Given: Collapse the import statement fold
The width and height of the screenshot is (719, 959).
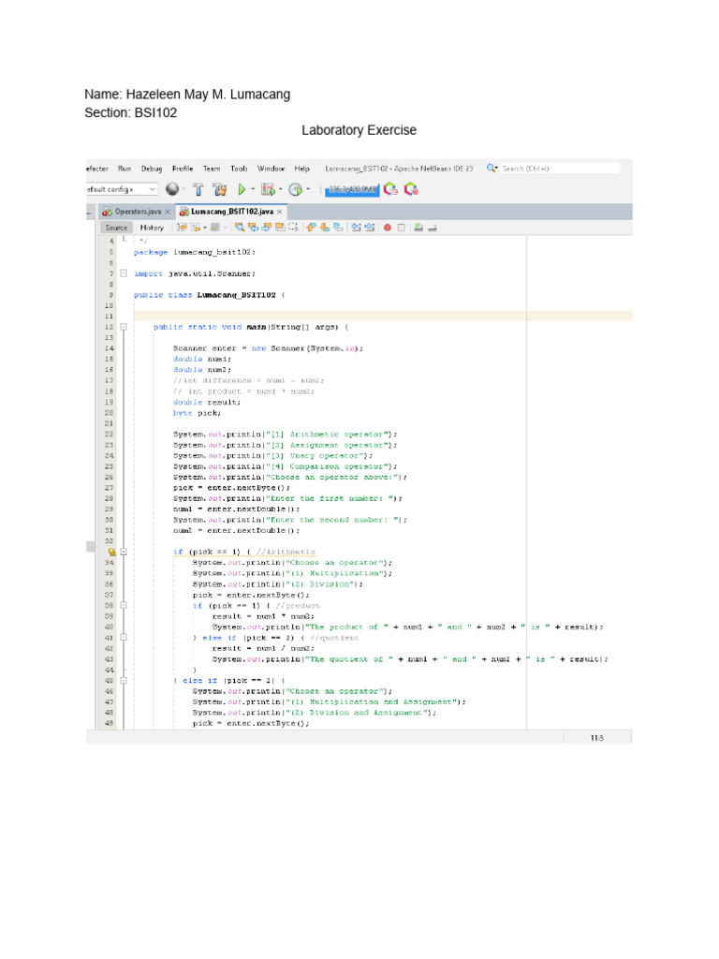Looking at the screenshot, I should [123, 273].
